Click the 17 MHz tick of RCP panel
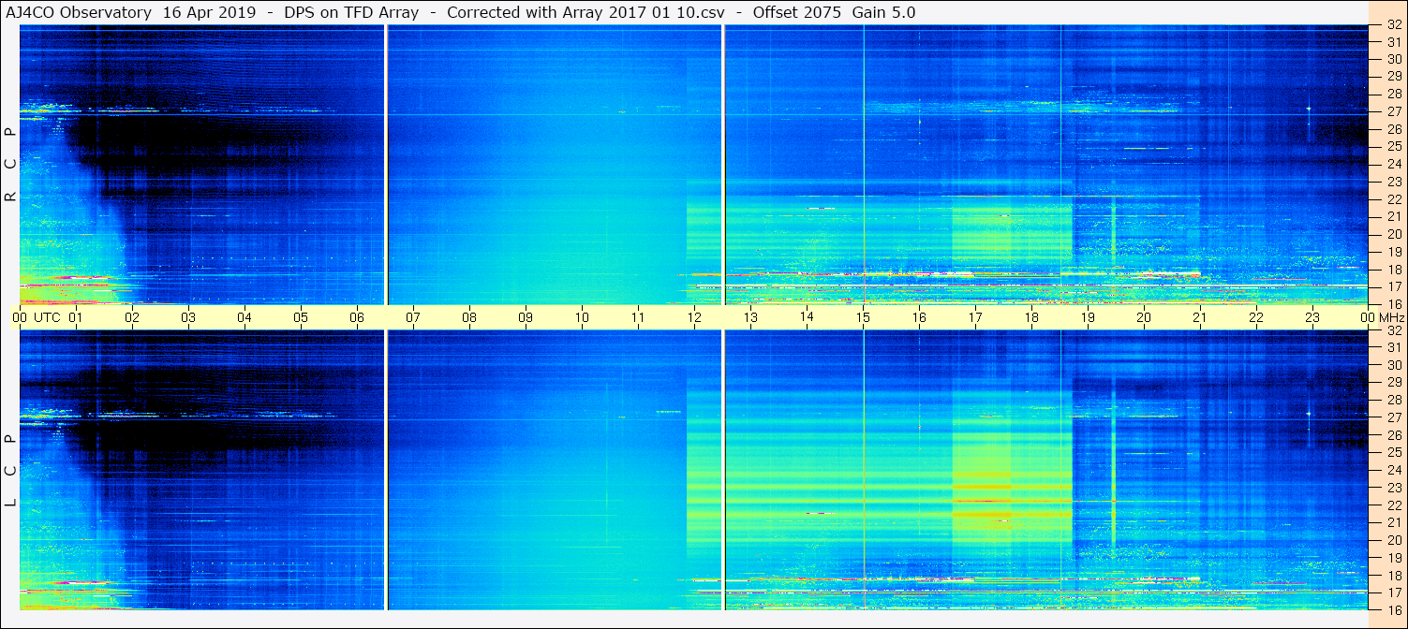 (x=1394, y=286)
